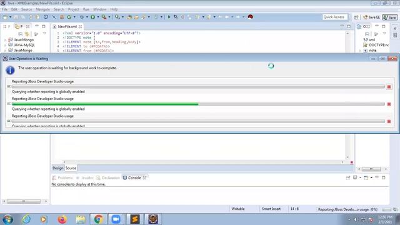The height and width of the screenshot is (225, 400).
Task: Expand the JAVA-MySQL project node
Action: [5, 45]
